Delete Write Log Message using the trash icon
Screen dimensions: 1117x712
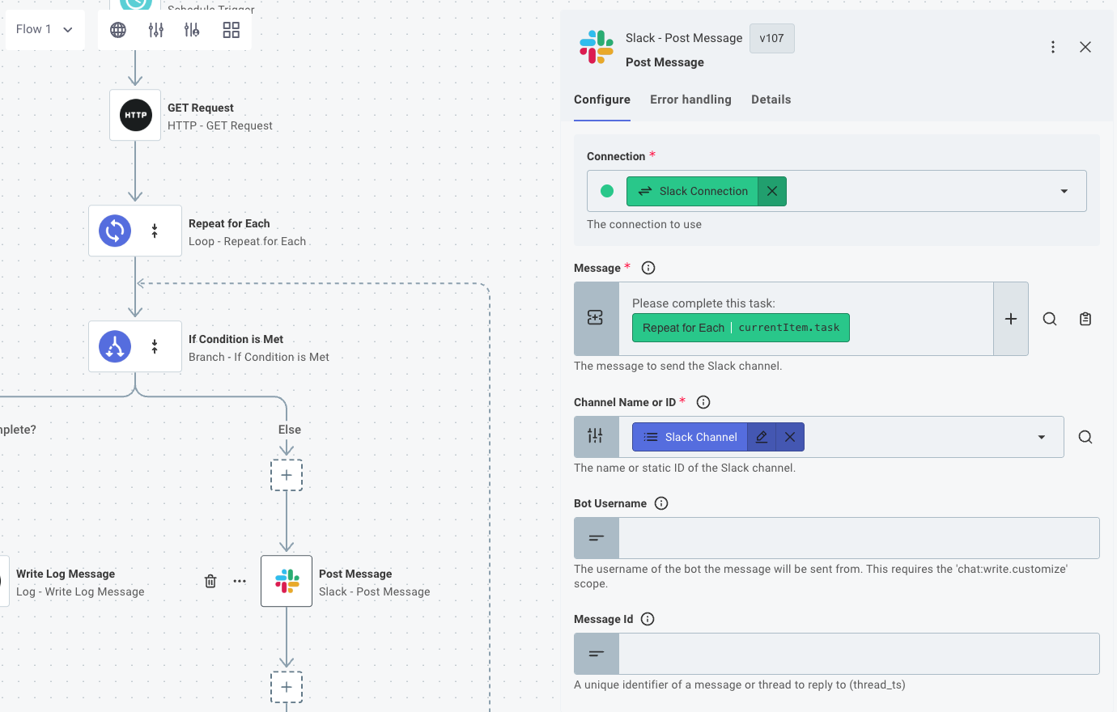tap(210, 581)
